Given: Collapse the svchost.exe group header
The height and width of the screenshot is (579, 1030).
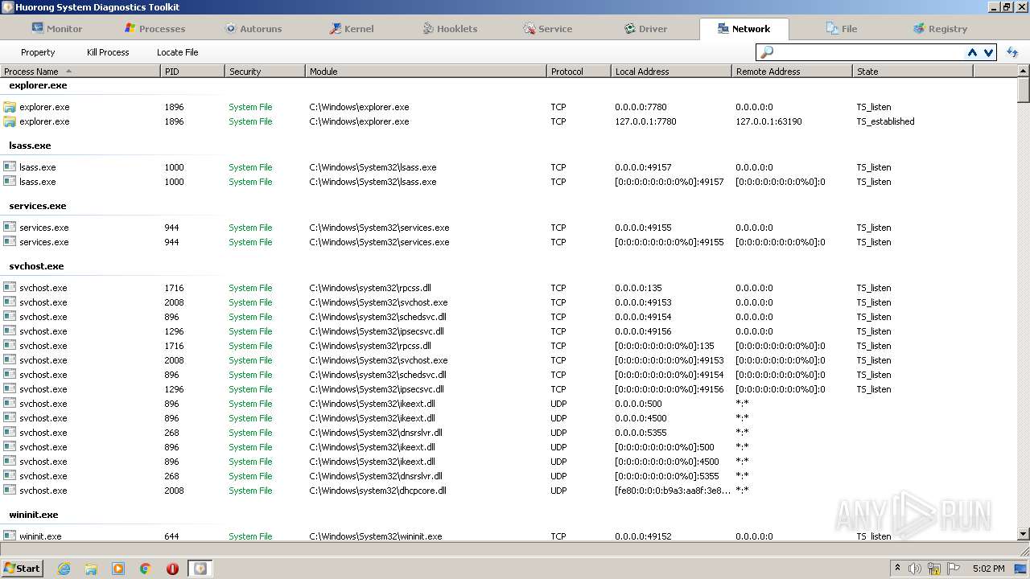Looking at the screenshot, I should 36,266.
